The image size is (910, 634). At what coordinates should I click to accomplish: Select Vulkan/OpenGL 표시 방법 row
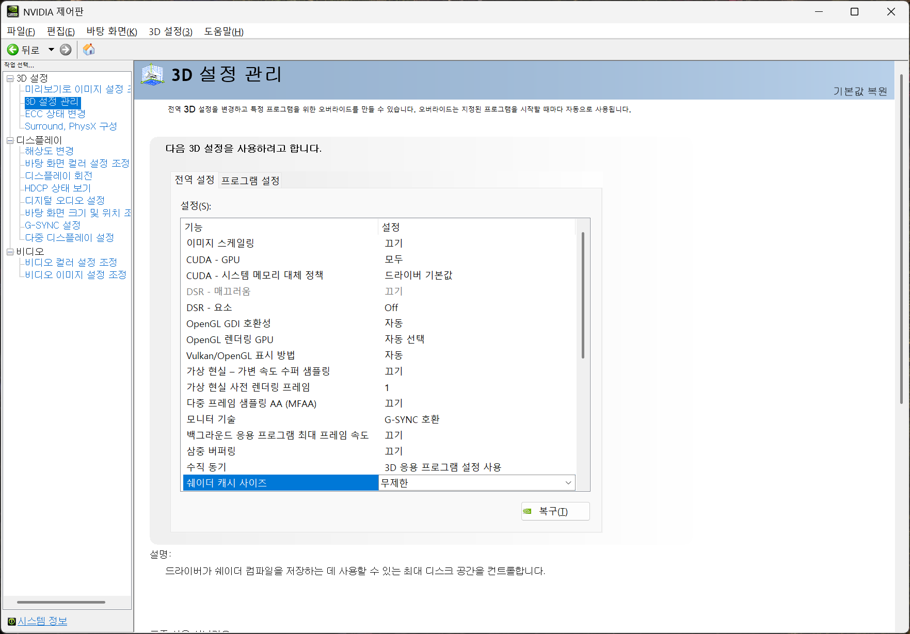coord(379,355)
